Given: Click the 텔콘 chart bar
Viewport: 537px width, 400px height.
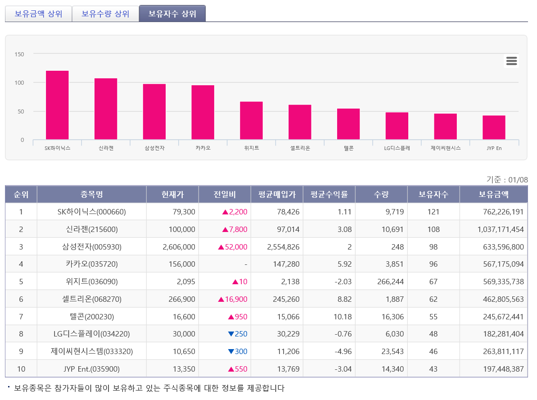Looking at the screenshot, I should pos(348,124).
